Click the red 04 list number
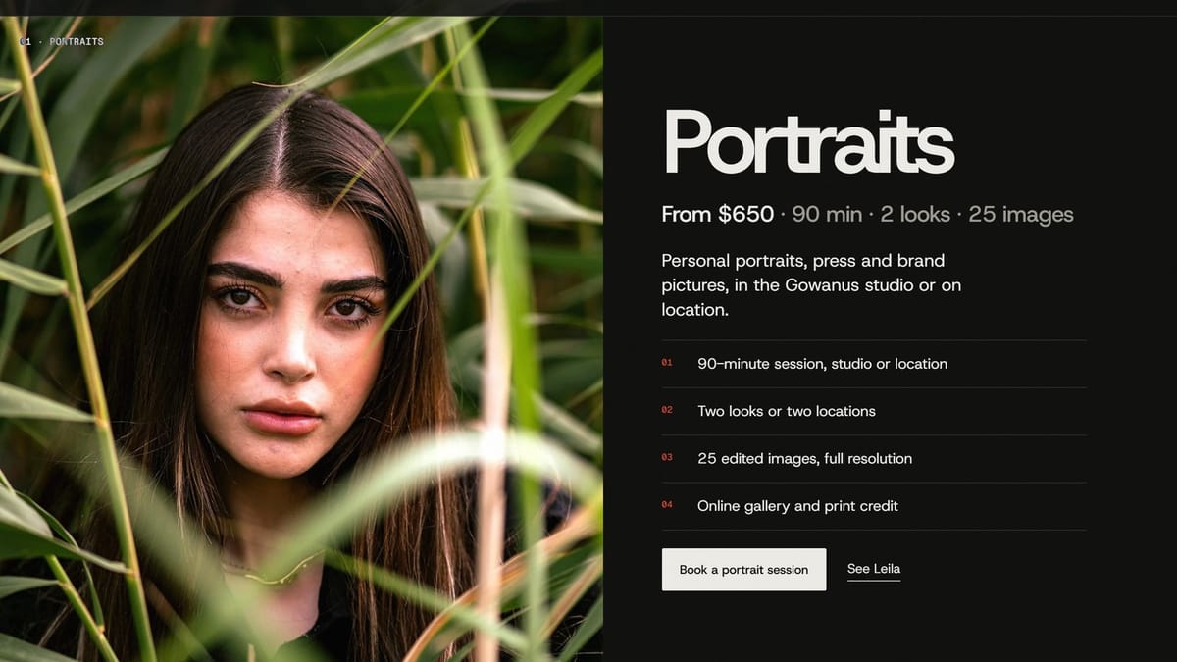The width and height of the screenshot is (1177, 662). pyautogui.click(x=667, y=505)
